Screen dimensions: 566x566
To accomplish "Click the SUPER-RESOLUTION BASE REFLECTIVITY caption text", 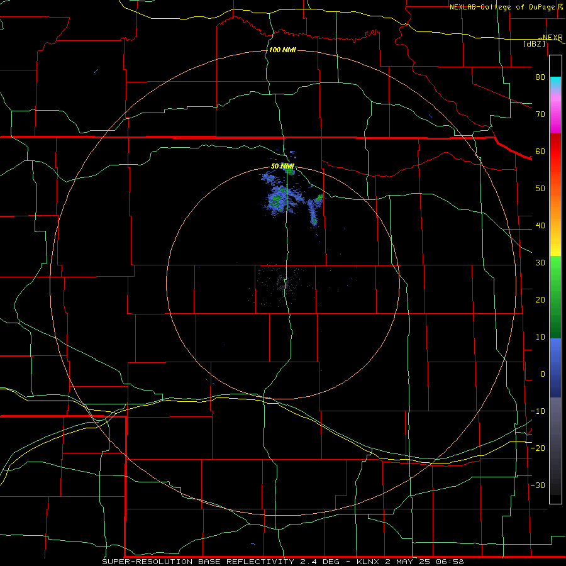I will point(198,562).
